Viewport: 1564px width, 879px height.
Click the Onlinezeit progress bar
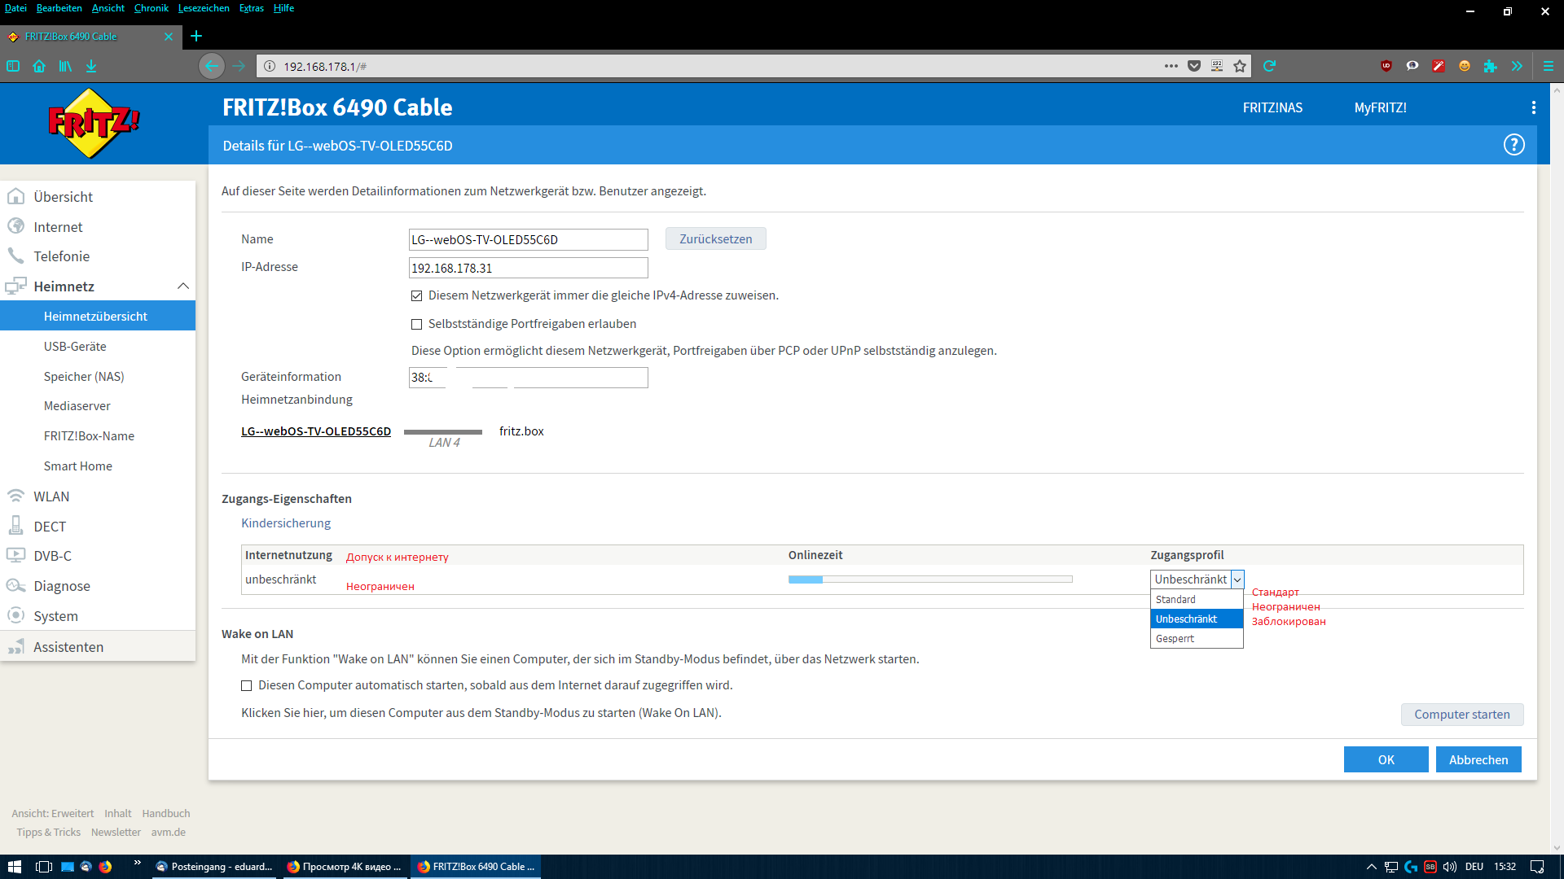click(929, 579)
